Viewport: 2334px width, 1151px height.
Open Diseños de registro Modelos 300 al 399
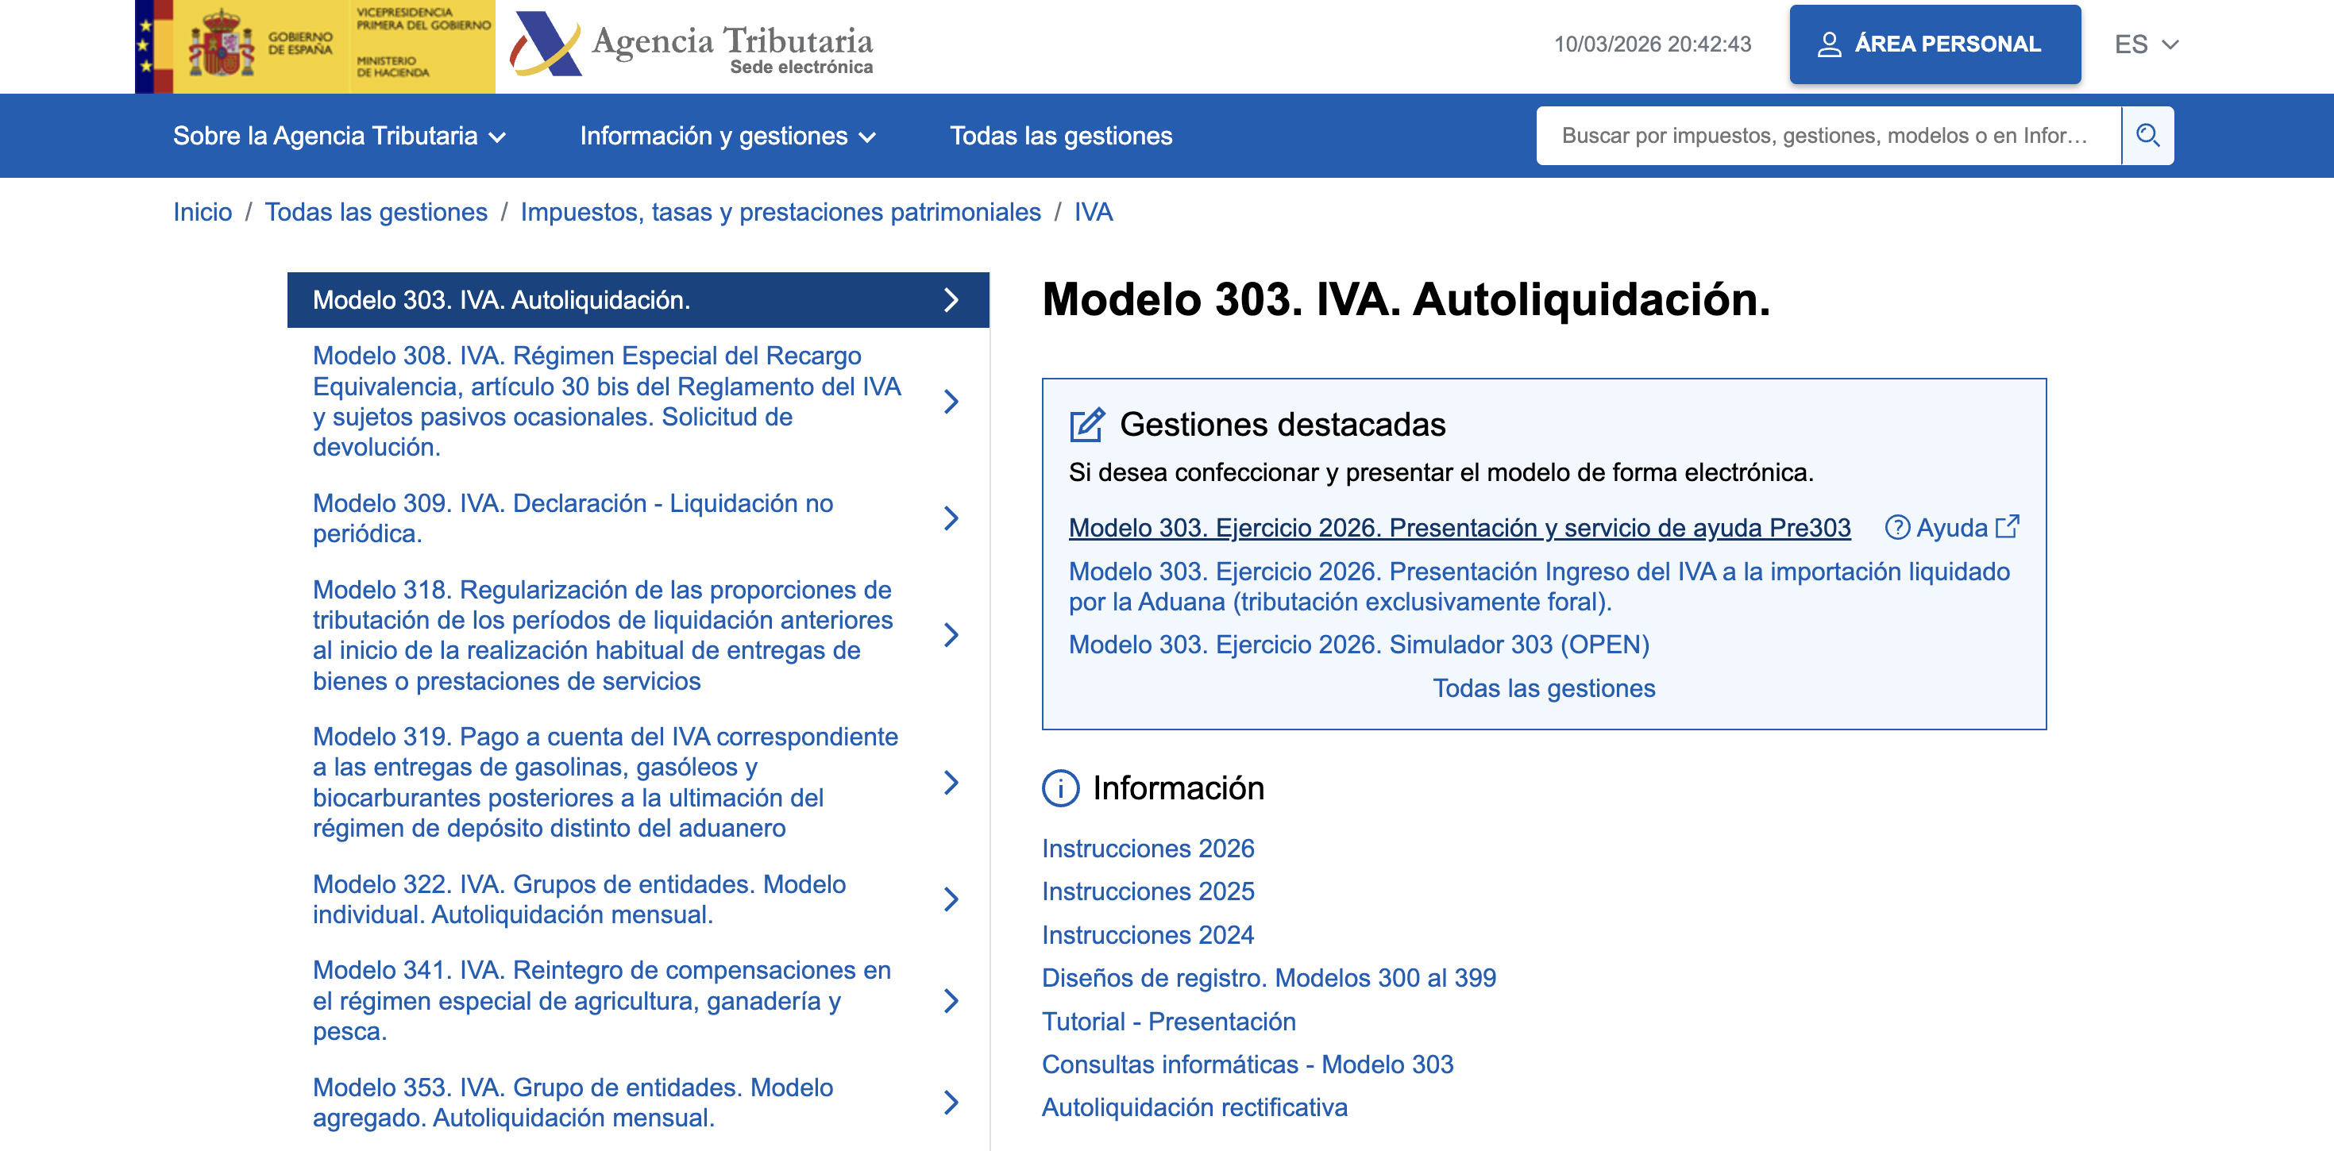pos(1268,978)
